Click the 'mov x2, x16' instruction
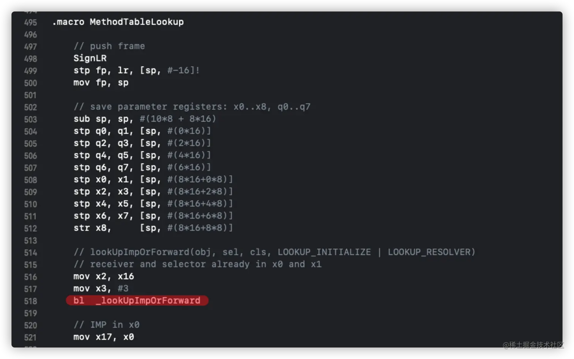Viewport: 574px width, 359px height. point(104,277)
